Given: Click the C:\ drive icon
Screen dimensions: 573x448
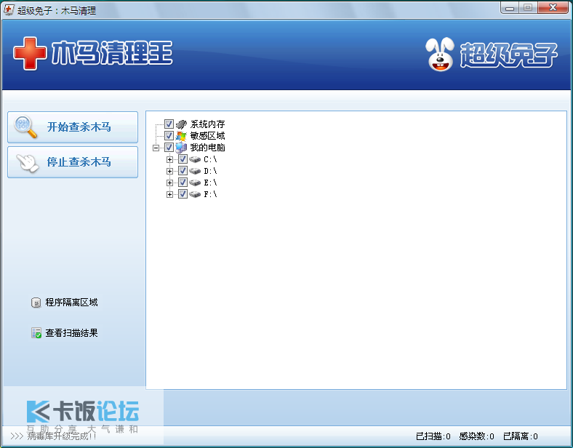Looking at the screenshot, I should [195, 159].
